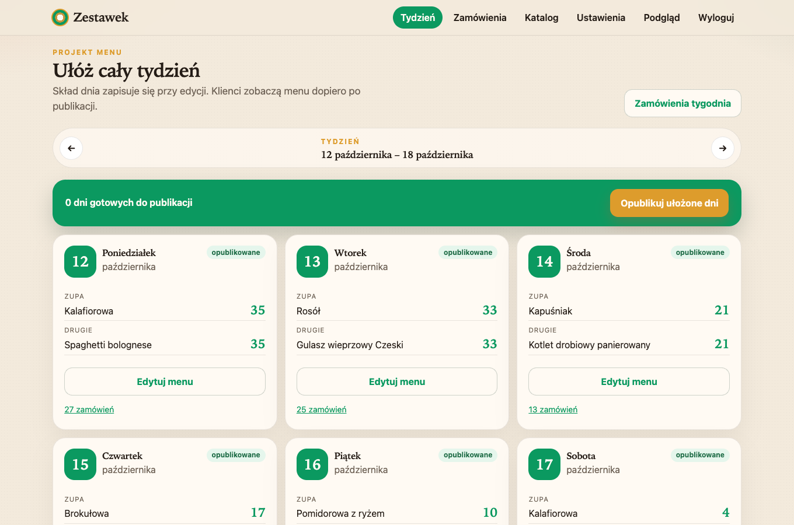Open the 25 zamówień link
The image size is (794, 525).
pos(322,409)
